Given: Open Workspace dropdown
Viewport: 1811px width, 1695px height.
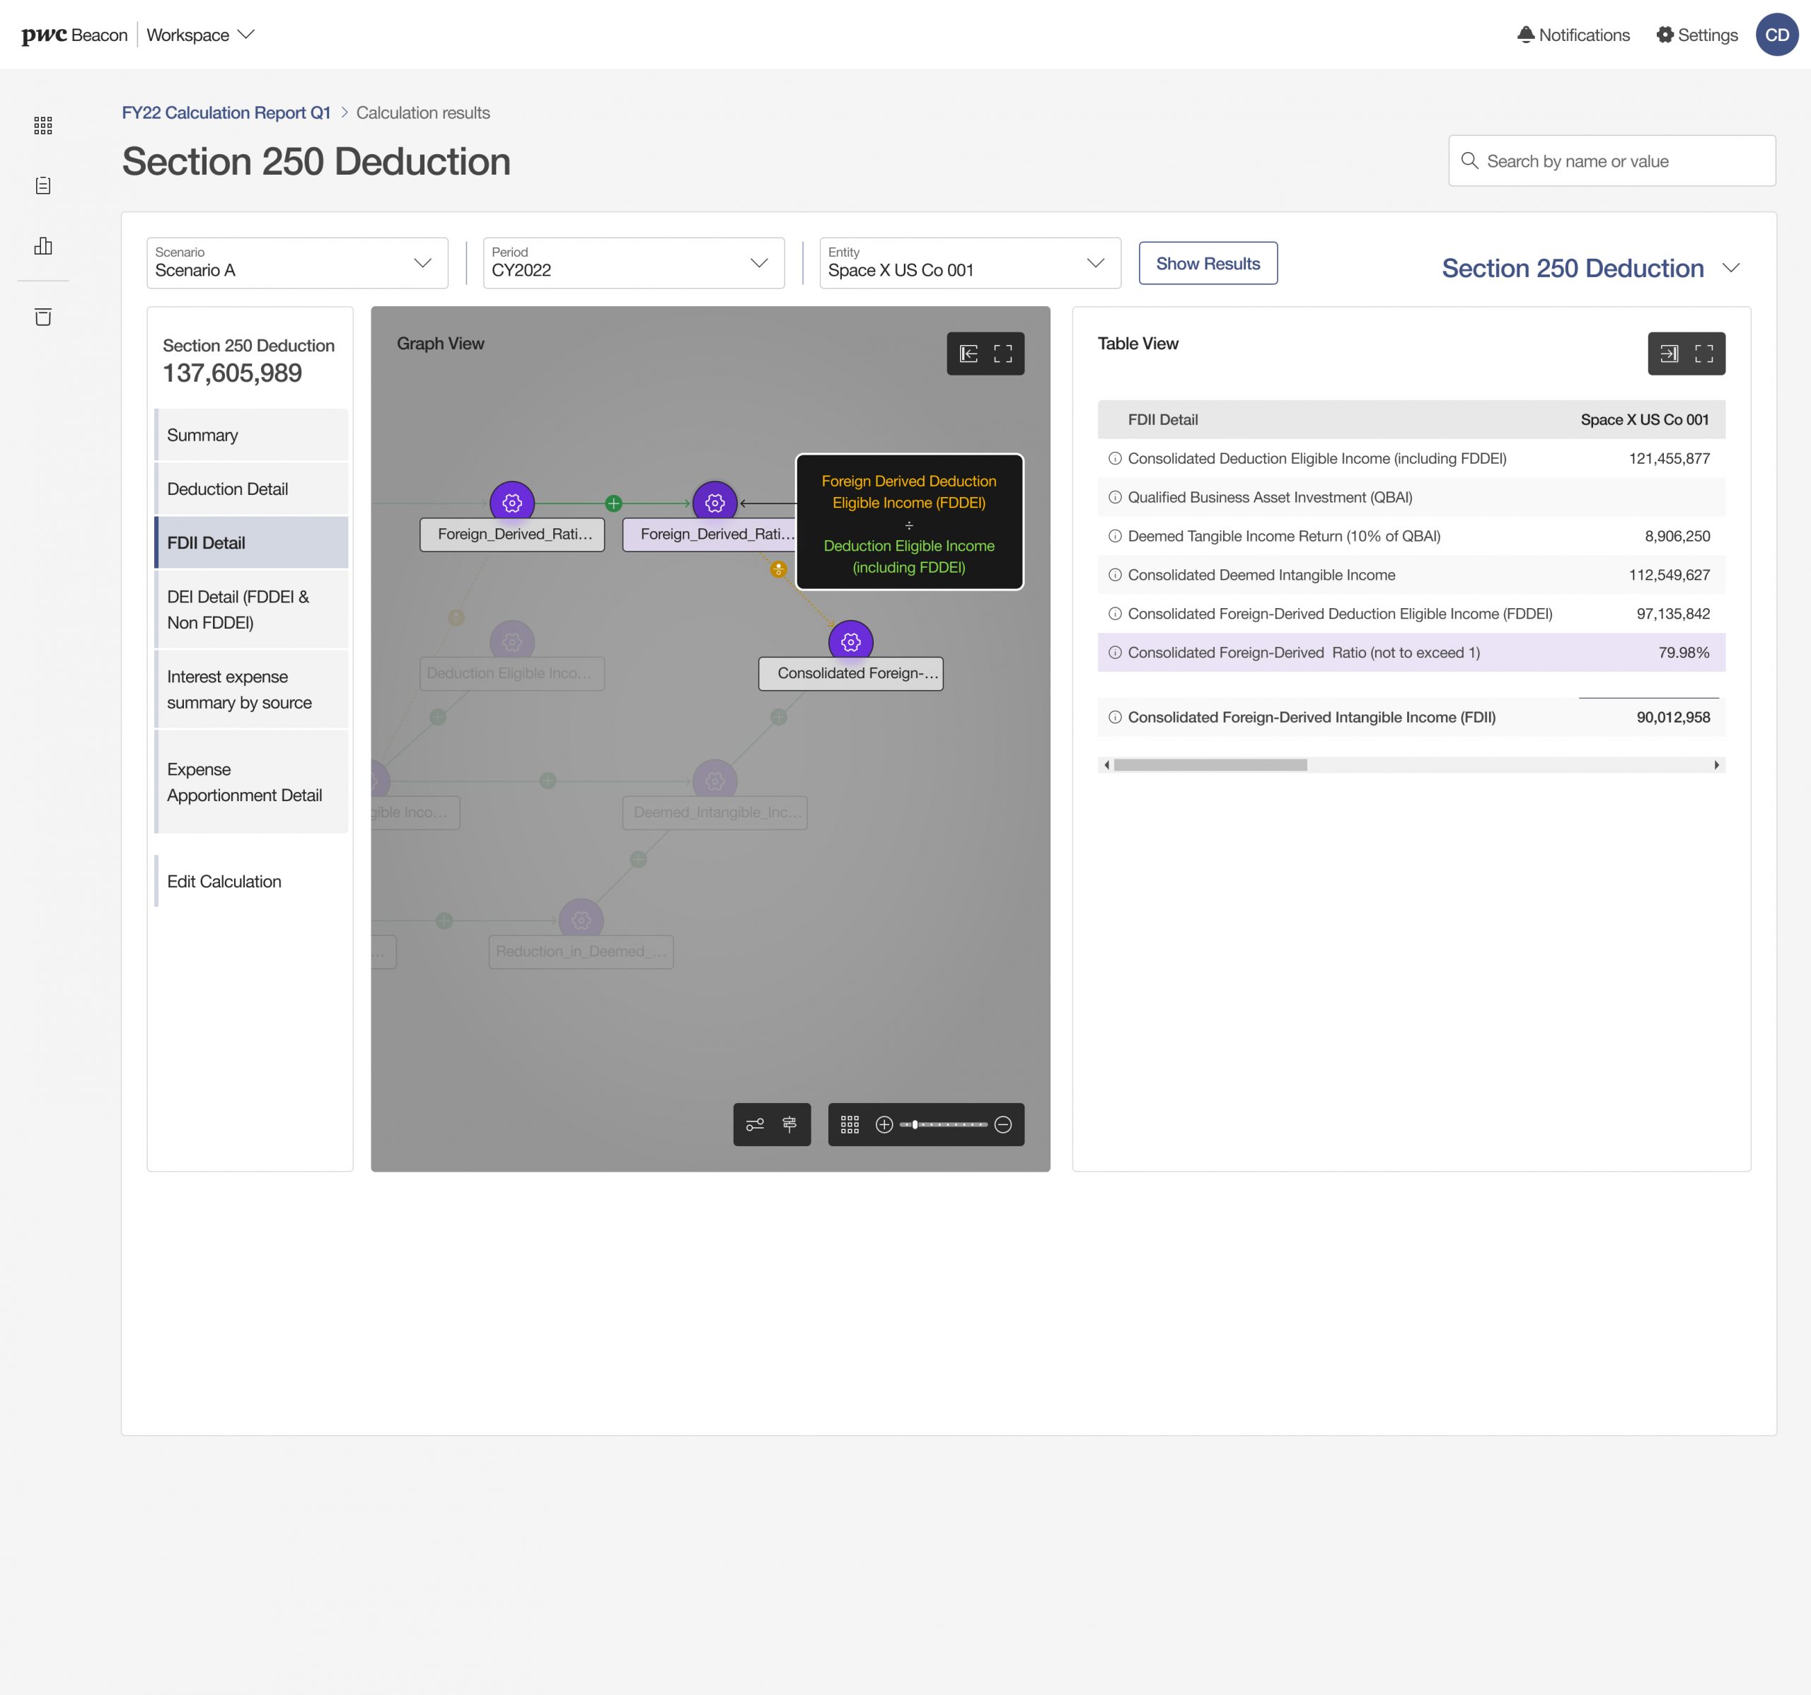Looking at the screenshot, I should (200, 35).
